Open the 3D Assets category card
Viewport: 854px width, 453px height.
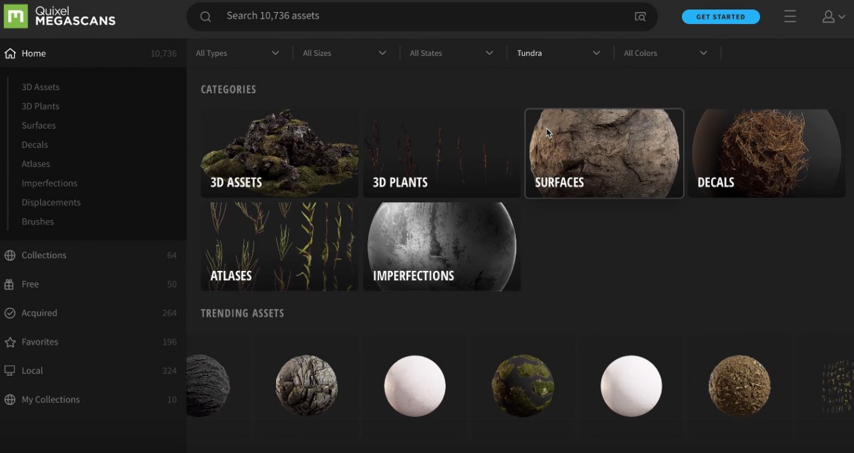pos(280,153)
